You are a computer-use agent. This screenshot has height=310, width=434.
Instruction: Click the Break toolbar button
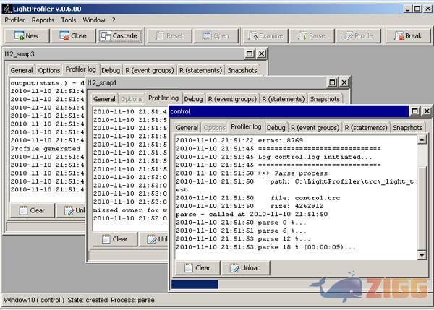tap(407, 35)
